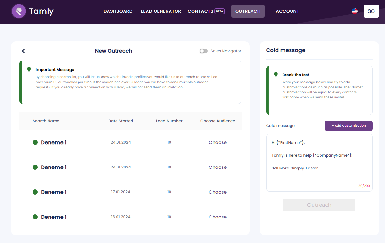Click the Tamly logo icon
Viewport: 385px width, 243px height.
19,11
